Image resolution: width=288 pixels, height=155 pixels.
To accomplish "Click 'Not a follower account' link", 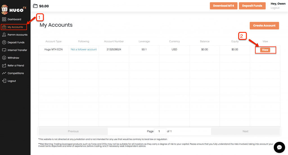I will click(84, 49).
